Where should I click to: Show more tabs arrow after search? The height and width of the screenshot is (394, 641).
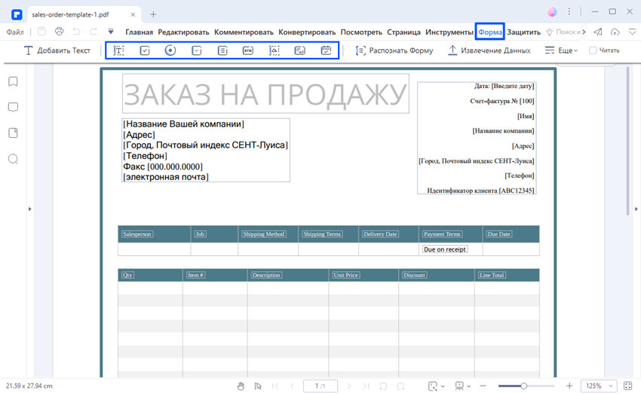tap(584, 32)
